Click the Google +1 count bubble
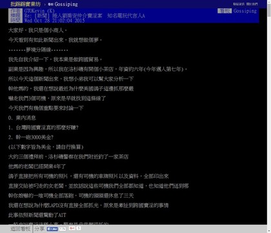Viewport: 271px width, 233px height. point(79,228)
